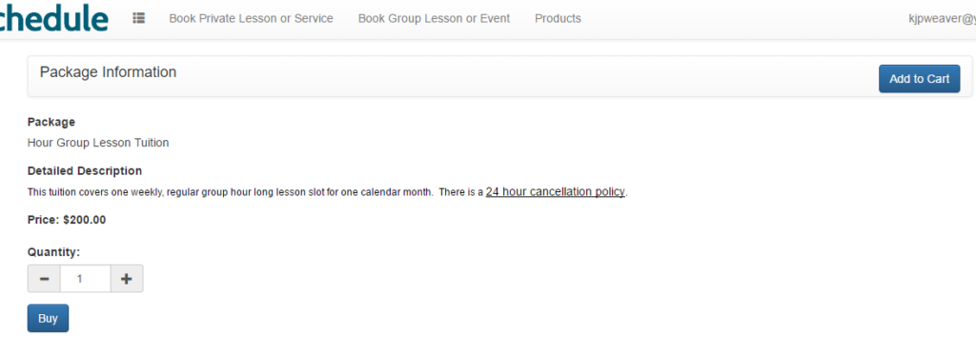Click the kjpweaver account email in navbar

[942, 19]
